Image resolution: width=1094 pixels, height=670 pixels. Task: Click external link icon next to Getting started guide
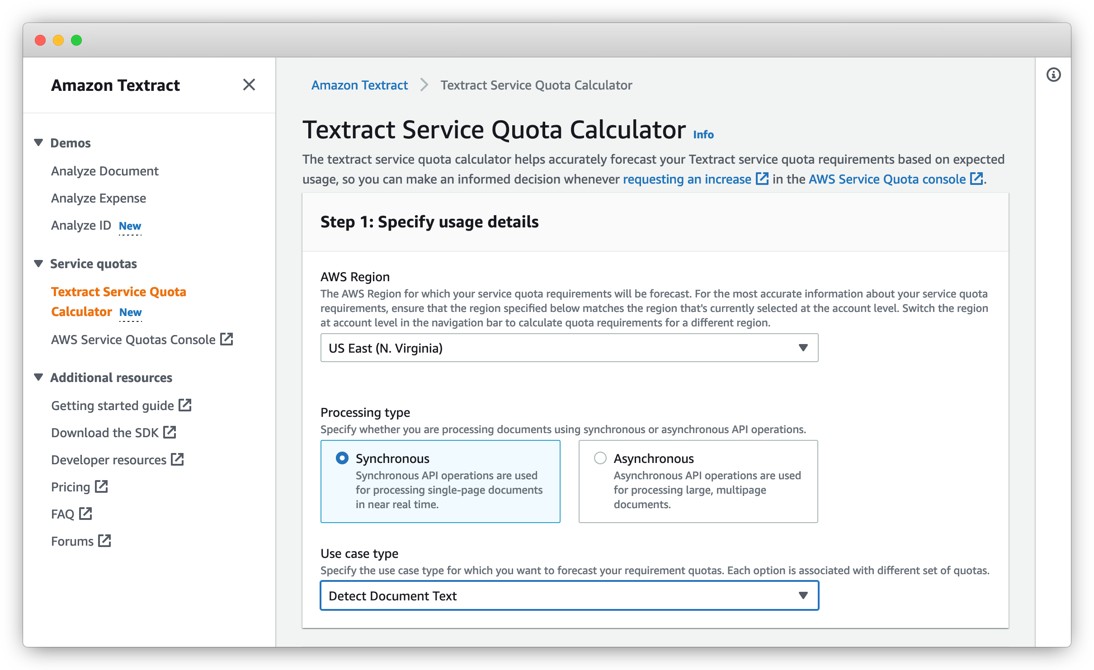point(185,405)
